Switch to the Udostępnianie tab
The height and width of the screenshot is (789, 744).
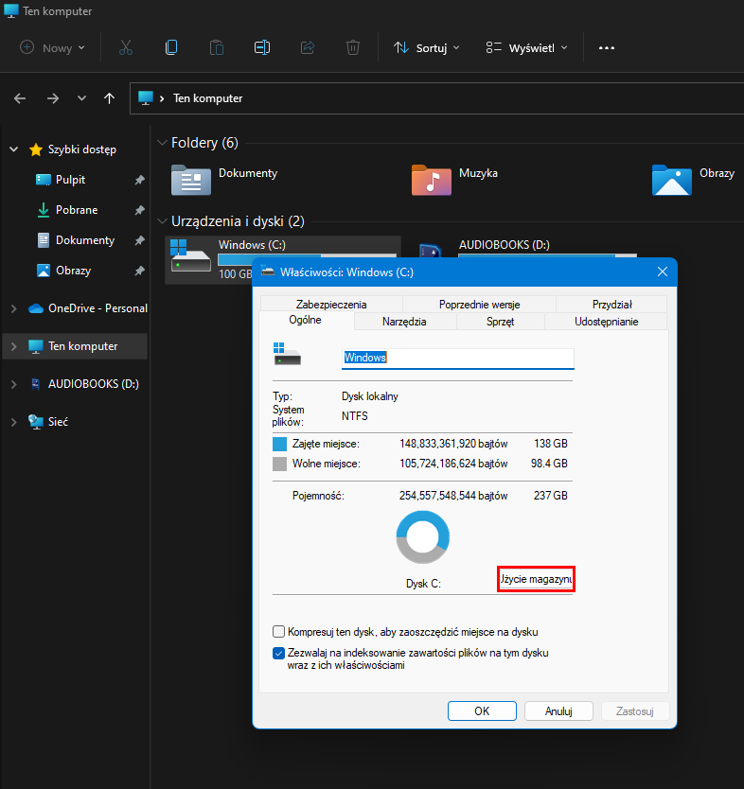(606, 322)
